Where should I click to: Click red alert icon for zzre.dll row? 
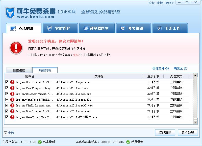coord(12,100)
